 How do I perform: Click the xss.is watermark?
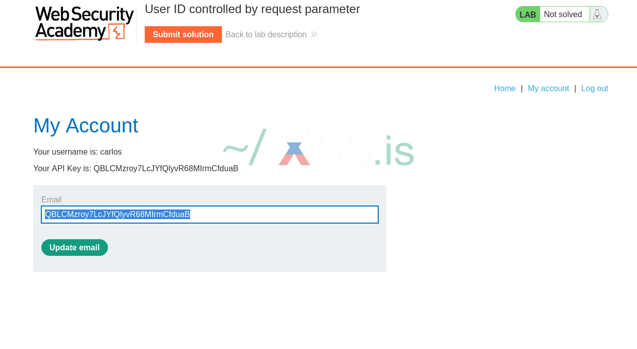[x=318, y=150]
